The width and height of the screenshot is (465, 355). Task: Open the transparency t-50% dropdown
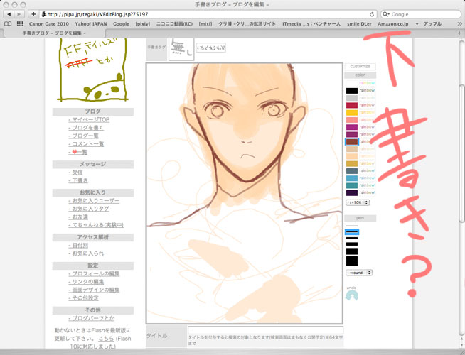coord(358,202)
